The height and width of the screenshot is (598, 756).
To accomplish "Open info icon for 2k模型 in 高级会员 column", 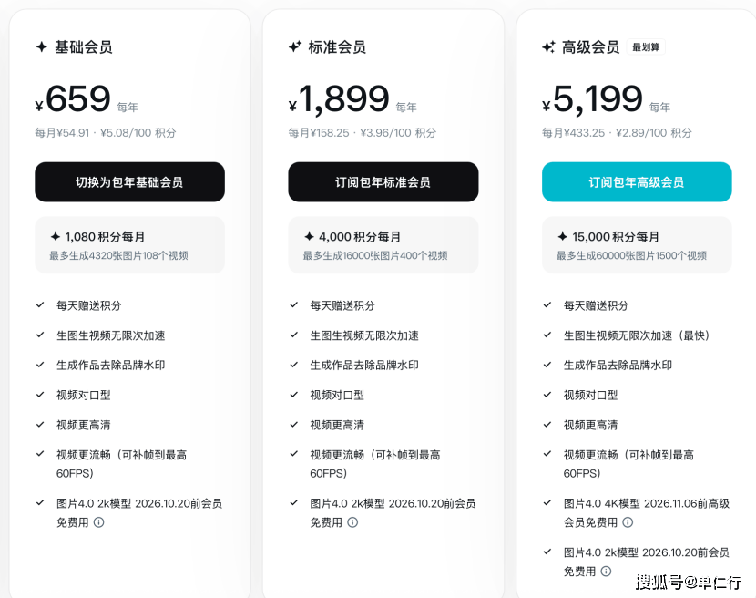I will click(606, 572).
